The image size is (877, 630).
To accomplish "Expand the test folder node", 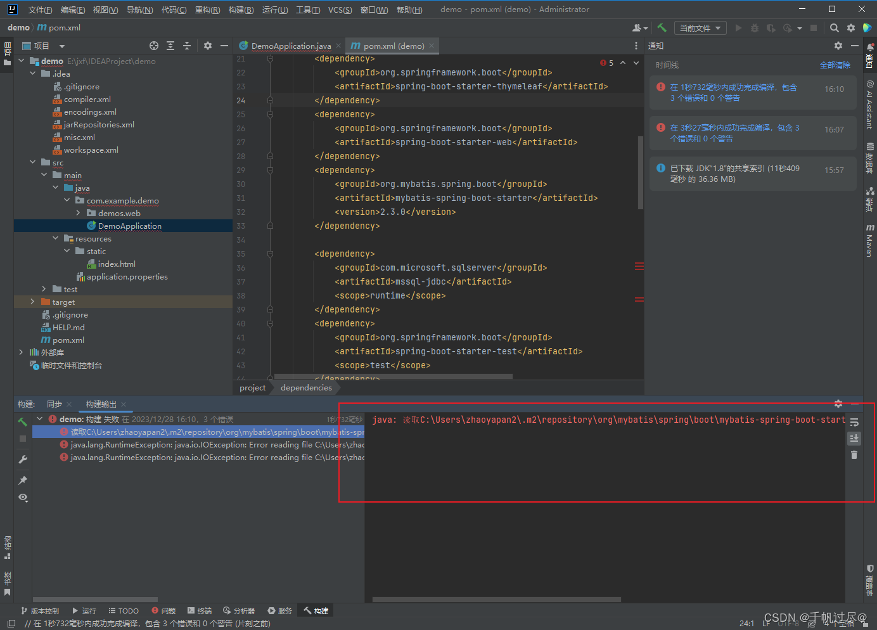I will (44, 289).
